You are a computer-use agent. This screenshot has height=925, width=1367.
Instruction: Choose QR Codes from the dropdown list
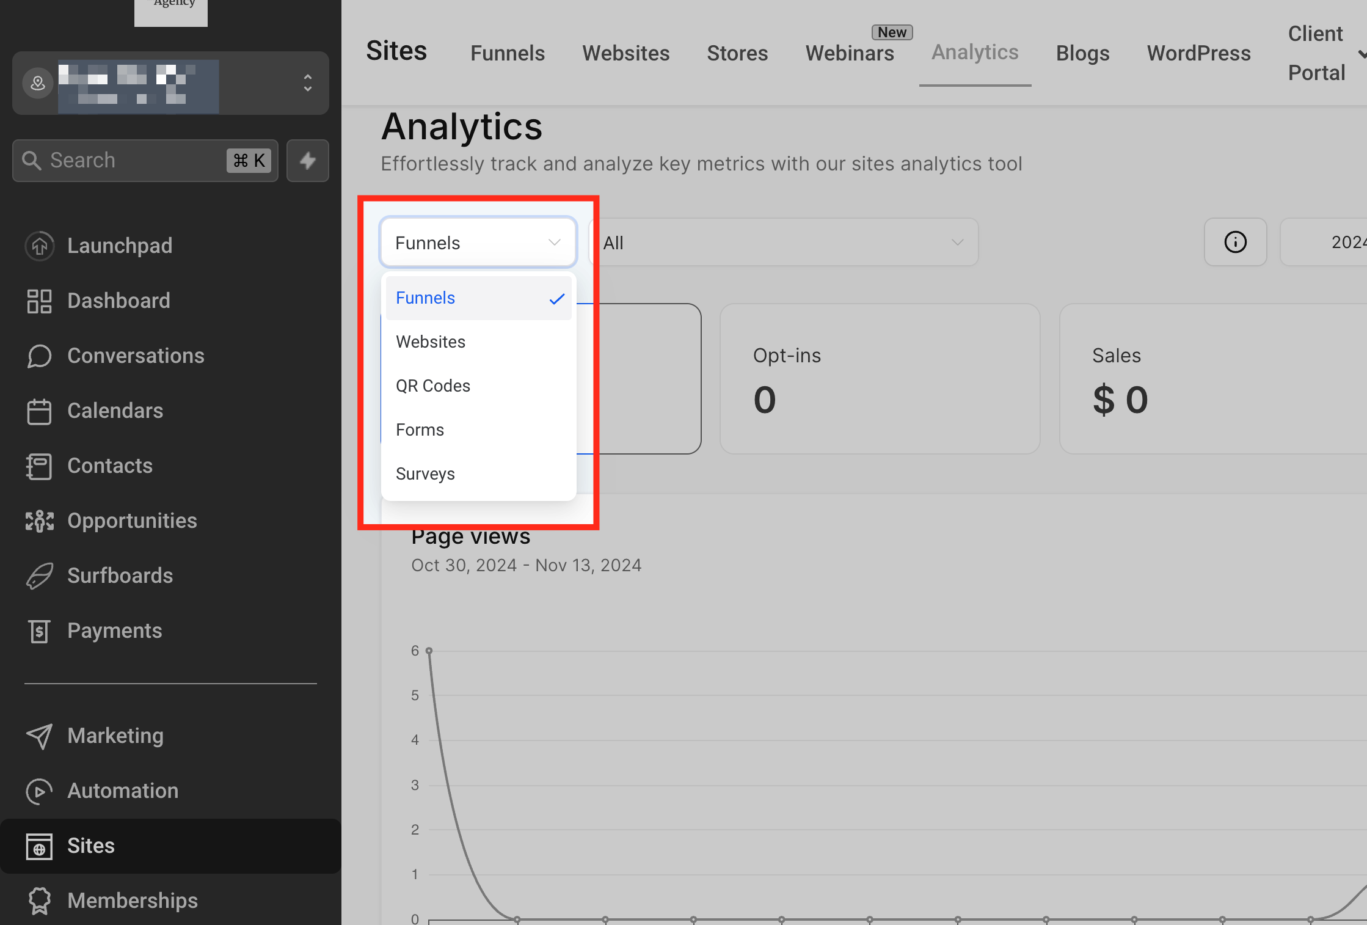coord(433,386)
